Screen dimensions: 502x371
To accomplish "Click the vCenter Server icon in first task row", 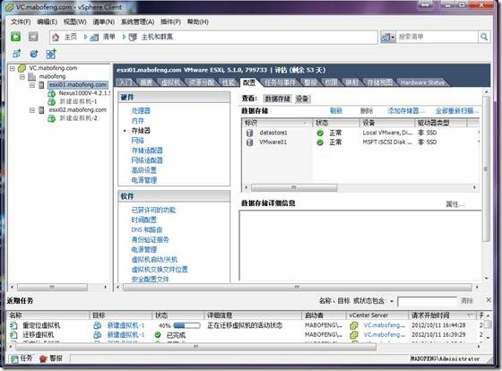I will pyautogui.click(x=354, y=325).
